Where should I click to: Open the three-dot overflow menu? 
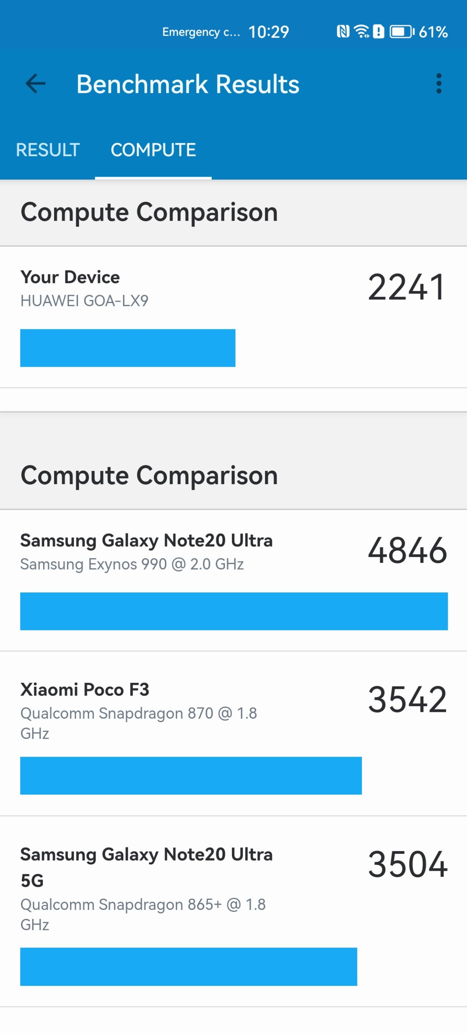tap(439, 84)
